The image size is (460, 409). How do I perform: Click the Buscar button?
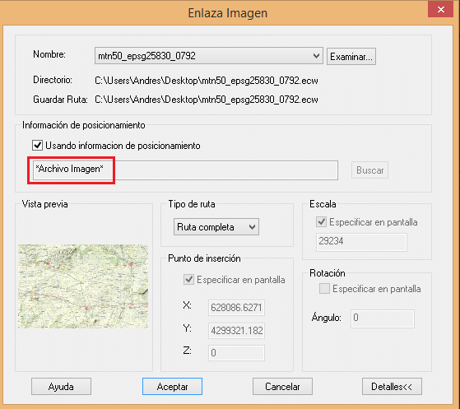[x=370, y=170]
